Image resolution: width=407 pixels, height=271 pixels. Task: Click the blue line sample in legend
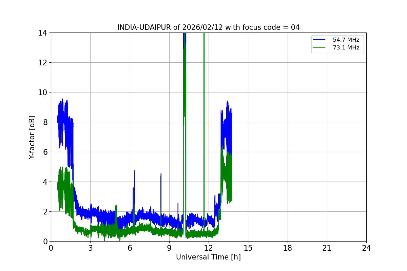(x=319, y=40)
